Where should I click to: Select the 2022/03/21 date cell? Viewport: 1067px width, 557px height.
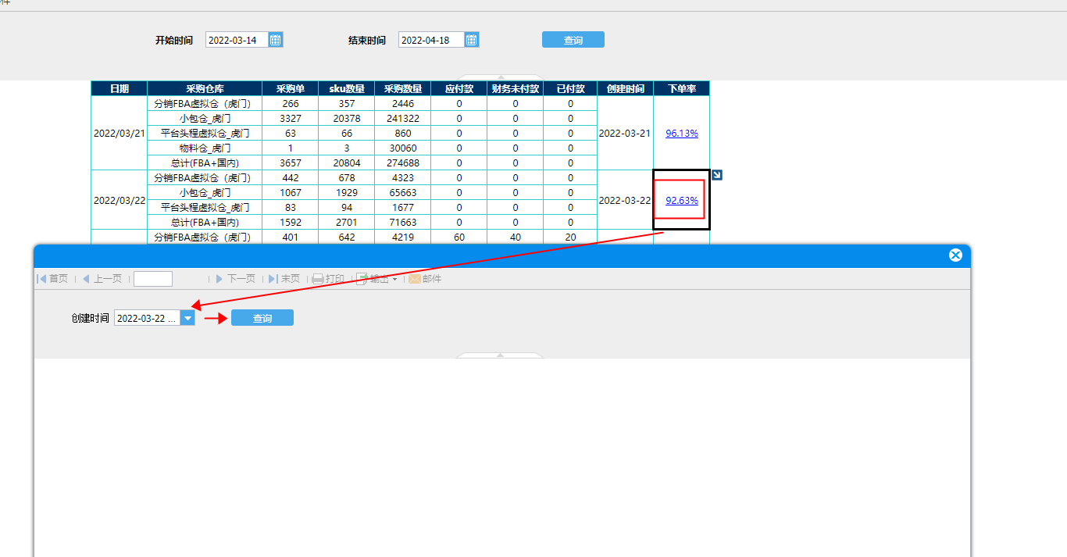coord(120,134)
